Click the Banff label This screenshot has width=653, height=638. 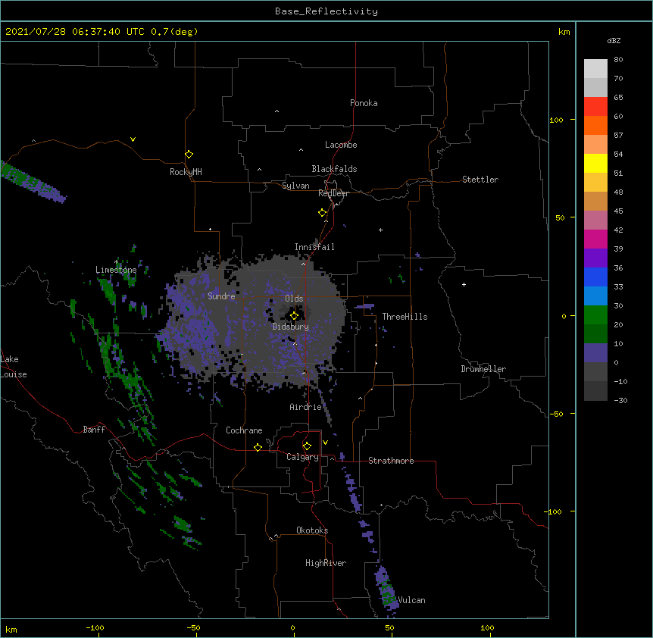pyautogui.click(x=94, y=430)
